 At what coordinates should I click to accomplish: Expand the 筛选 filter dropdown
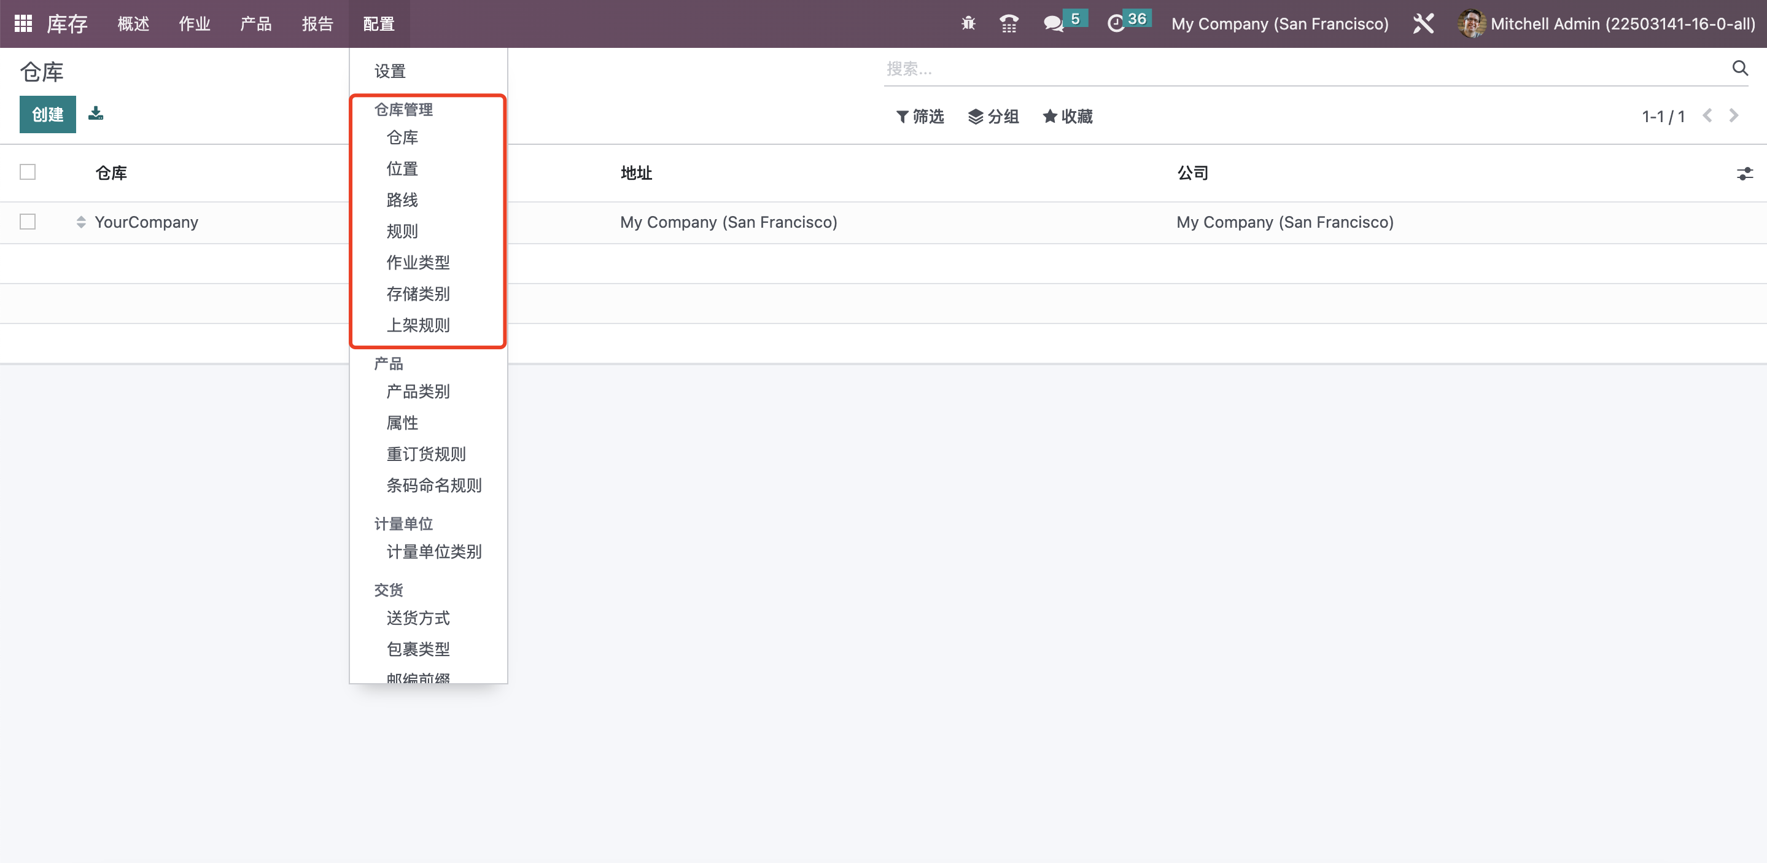point(920,117)
